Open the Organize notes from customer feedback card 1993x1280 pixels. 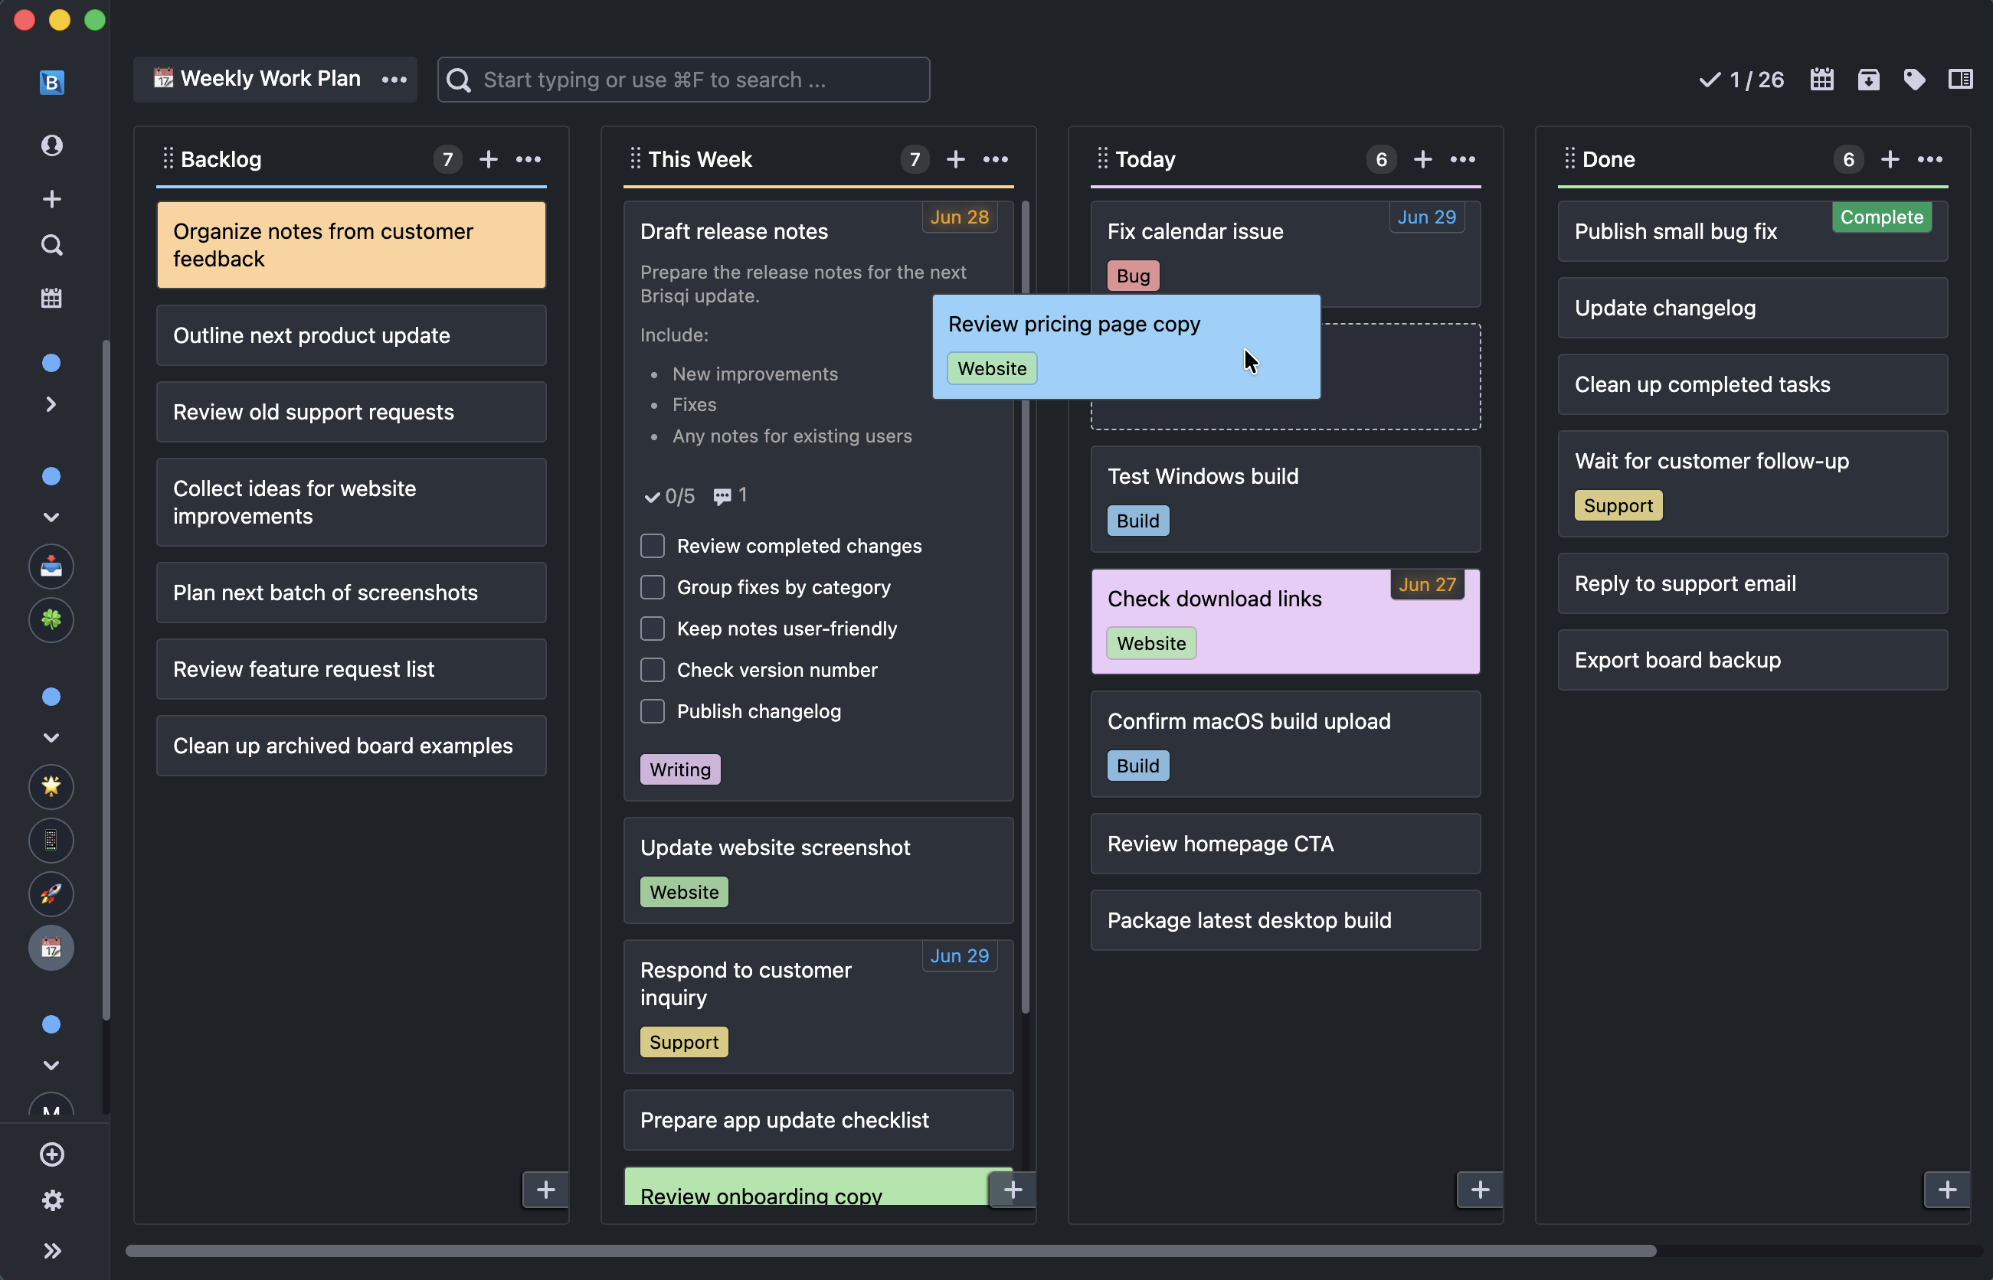coord(351,245)
